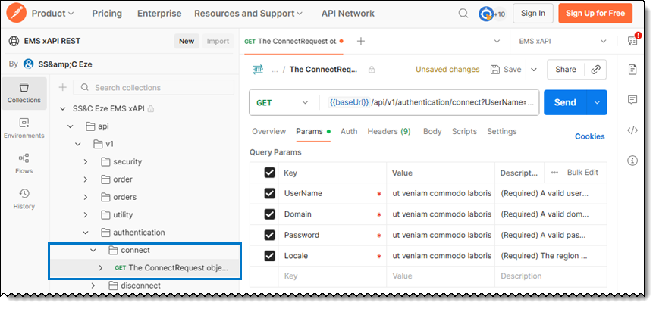Collapse the api folder

click(x=71, y=126)
